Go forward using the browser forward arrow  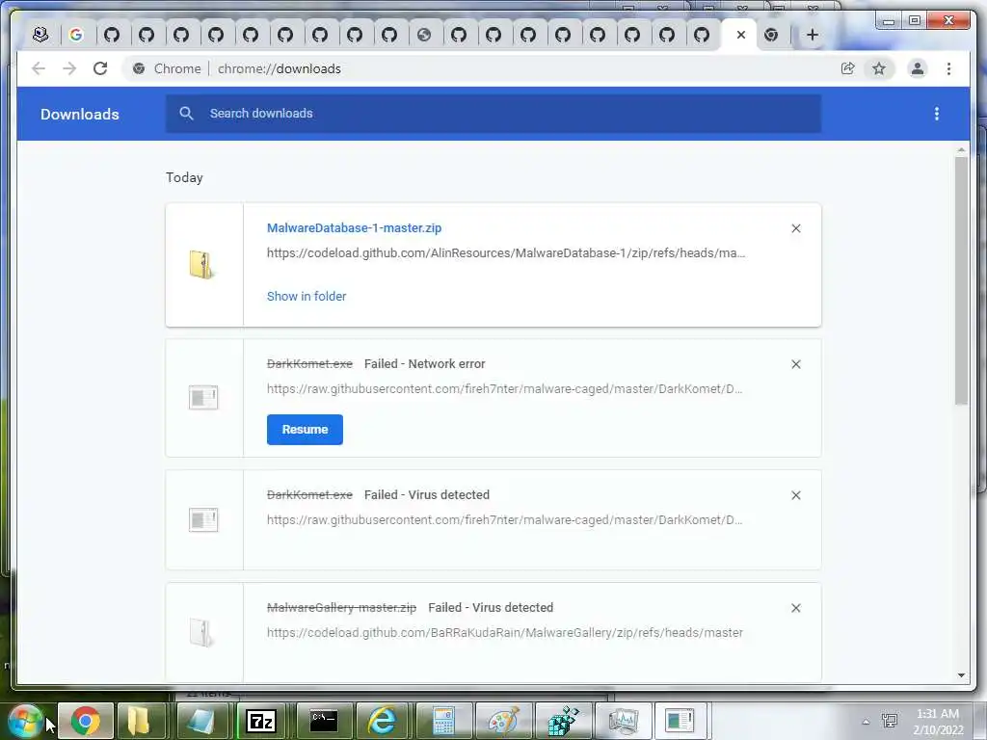tap(69, 68)
